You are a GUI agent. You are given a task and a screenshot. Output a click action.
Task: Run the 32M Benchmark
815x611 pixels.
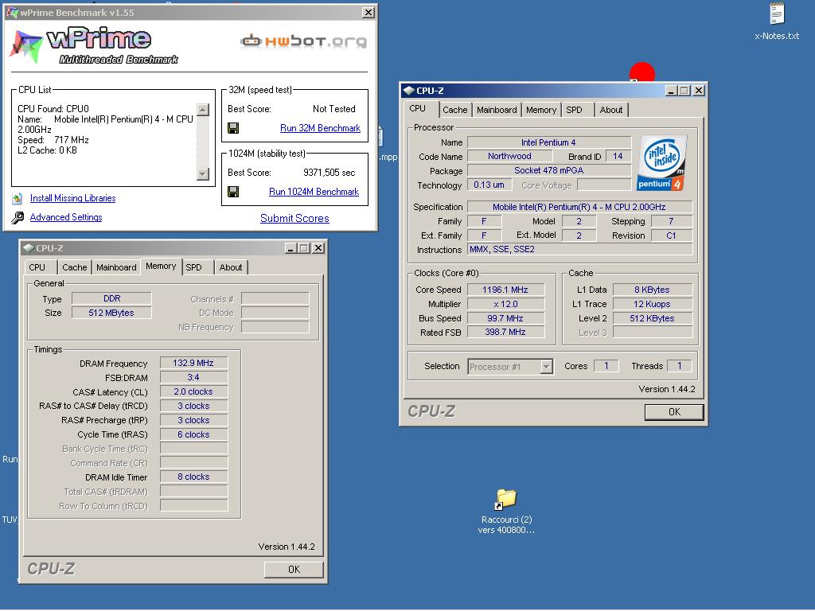[x=320, y=128]
